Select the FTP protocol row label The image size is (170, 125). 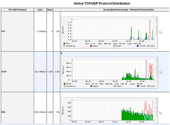tap(3, 31)
